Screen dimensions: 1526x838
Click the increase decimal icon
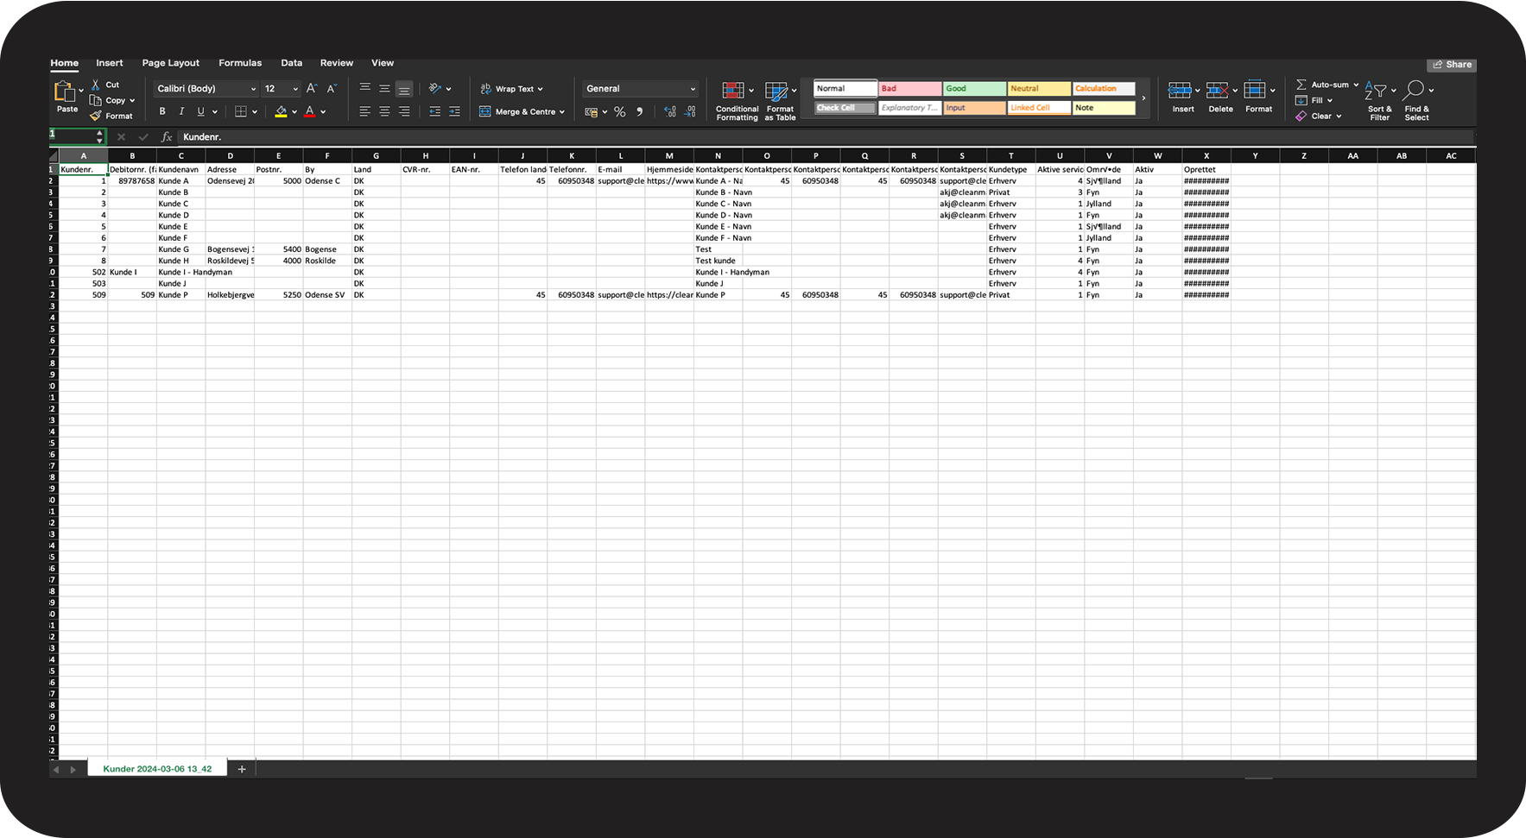pyautogui.click(x=670, y=112)
